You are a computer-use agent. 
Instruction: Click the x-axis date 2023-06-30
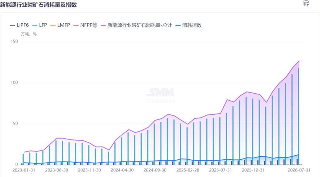(57, 170)
